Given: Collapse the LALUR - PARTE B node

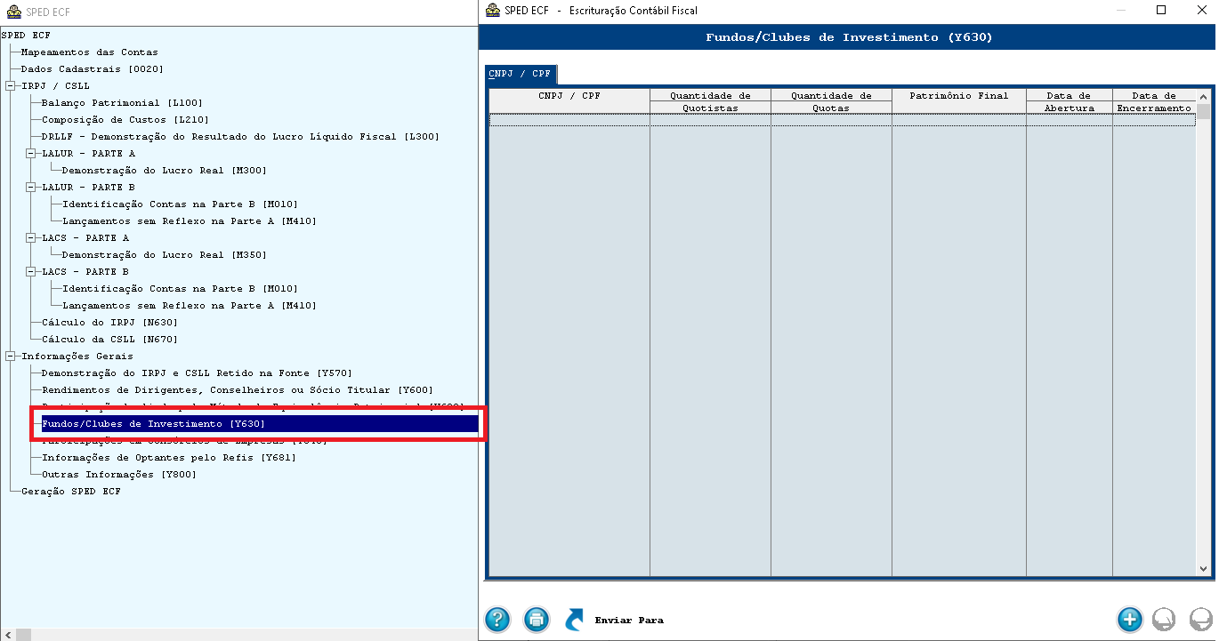Looking at the screenshot, I should pyautogui.click(x=31, y=188).
